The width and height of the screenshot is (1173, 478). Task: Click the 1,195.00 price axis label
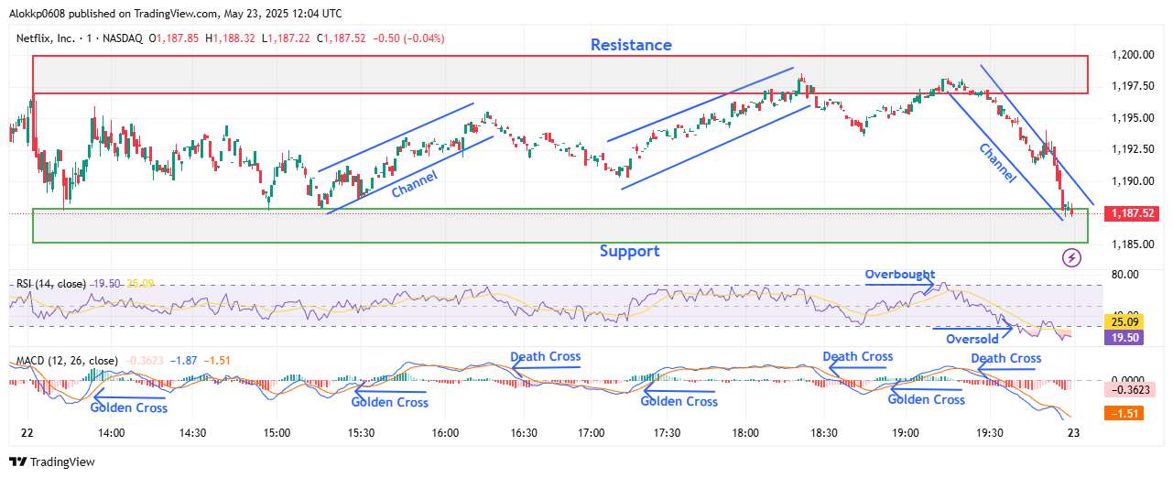[1132, 118]
